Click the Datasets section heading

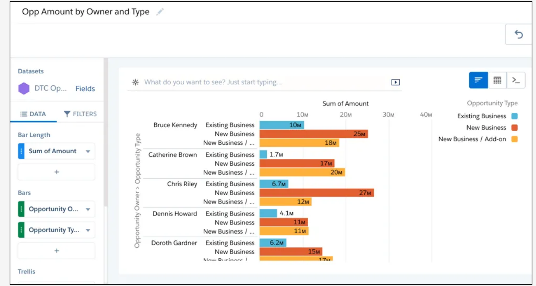coord(31,71)
